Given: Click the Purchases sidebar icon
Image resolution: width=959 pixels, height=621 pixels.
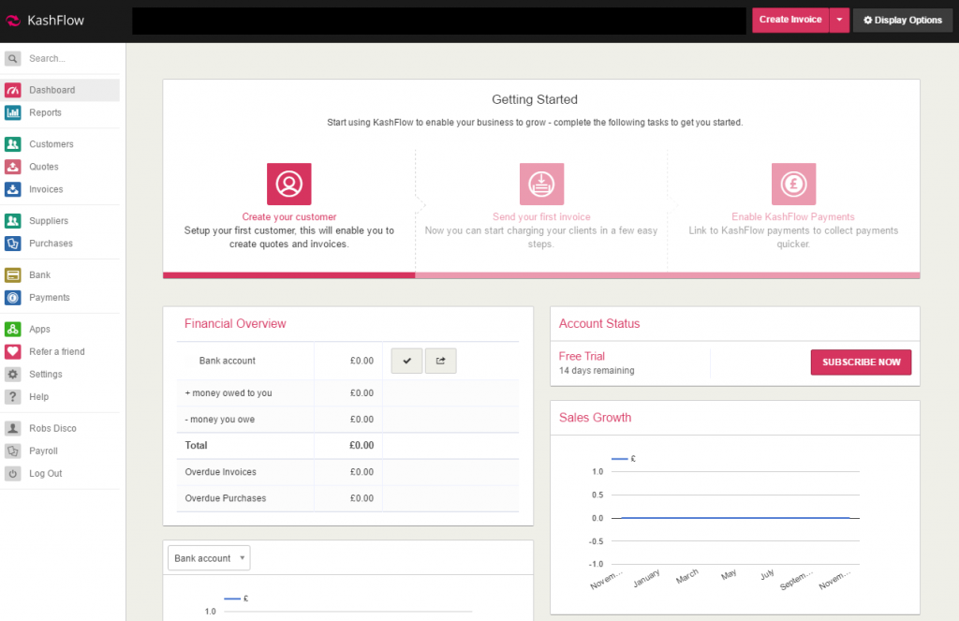Looking at the screenshot, I should coord(13,243).
